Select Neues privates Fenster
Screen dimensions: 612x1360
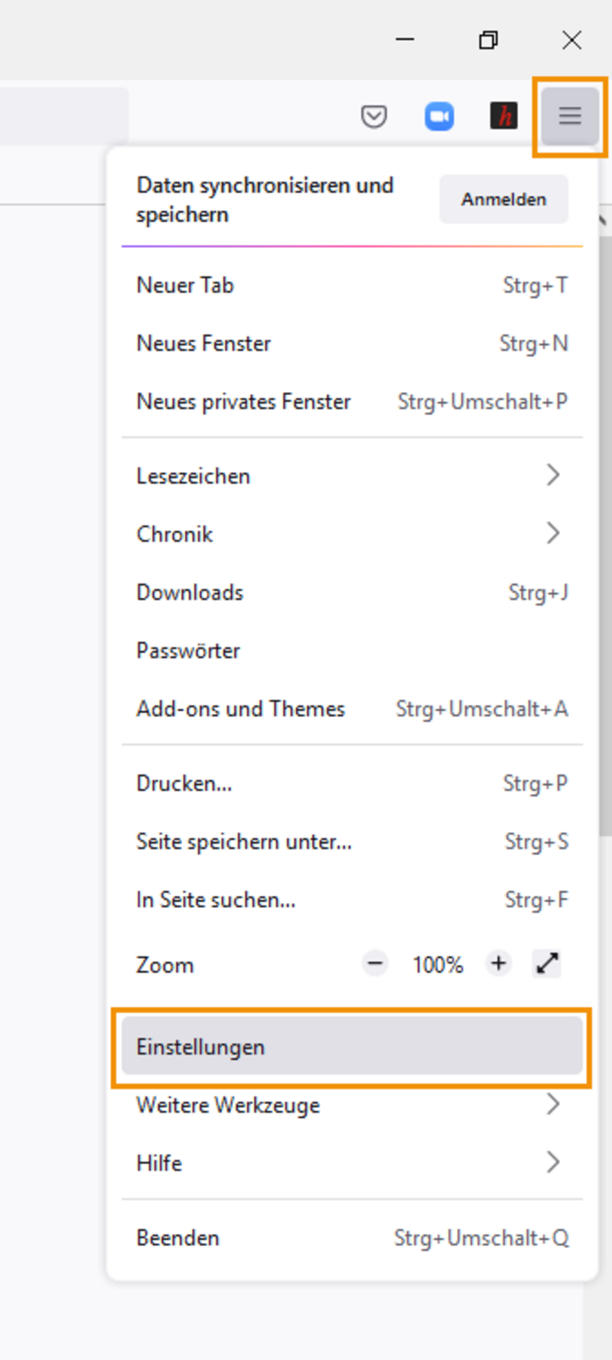(352, 401)
